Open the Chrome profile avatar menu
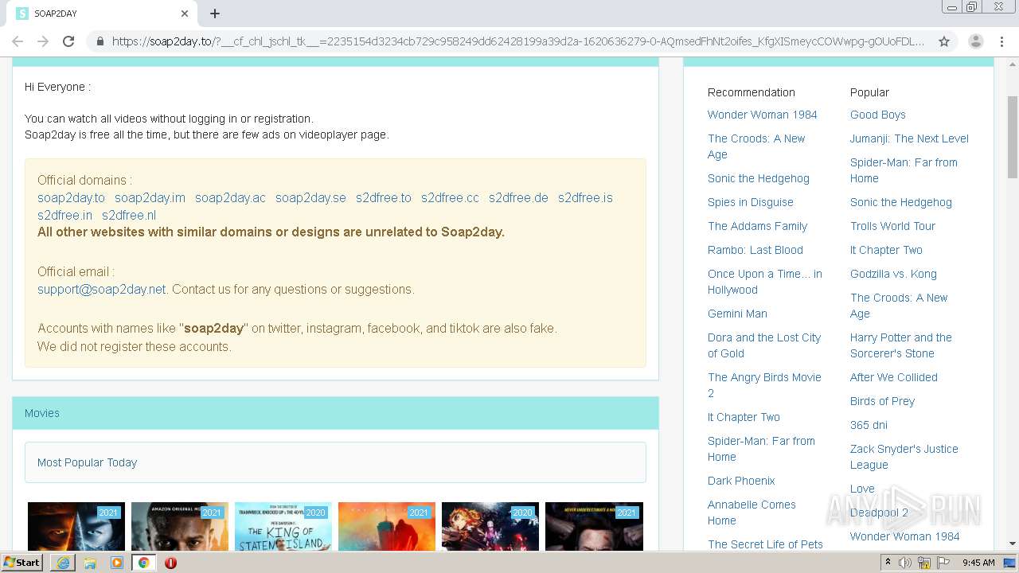 pos(976,41)
